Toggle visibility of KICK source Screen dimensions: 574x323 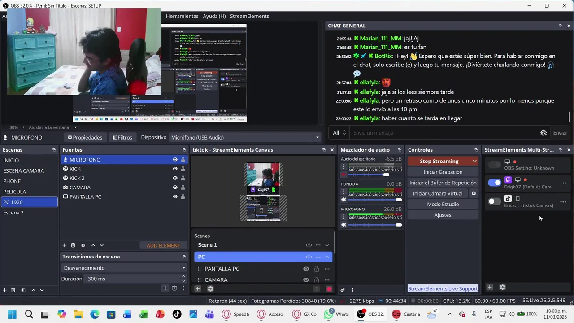[x=175, y=169]
